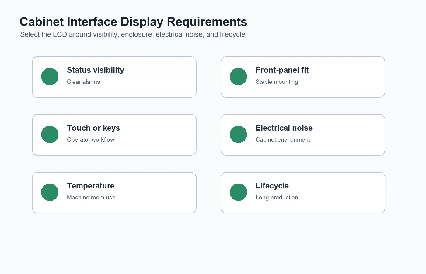
Task: Select the Temperature heading
Action: (x=91, y=186)
